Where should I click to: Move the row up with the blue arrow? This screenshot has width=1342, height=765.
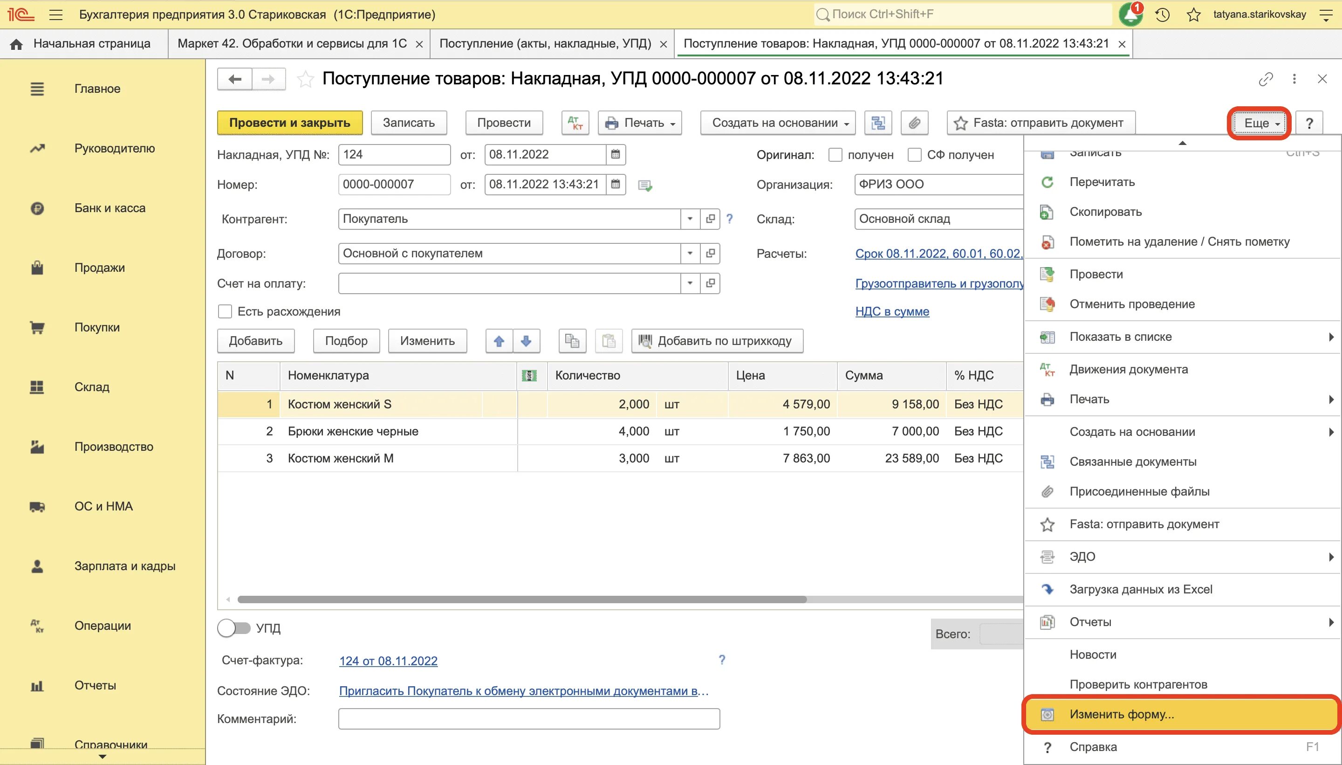pos(499,341)
